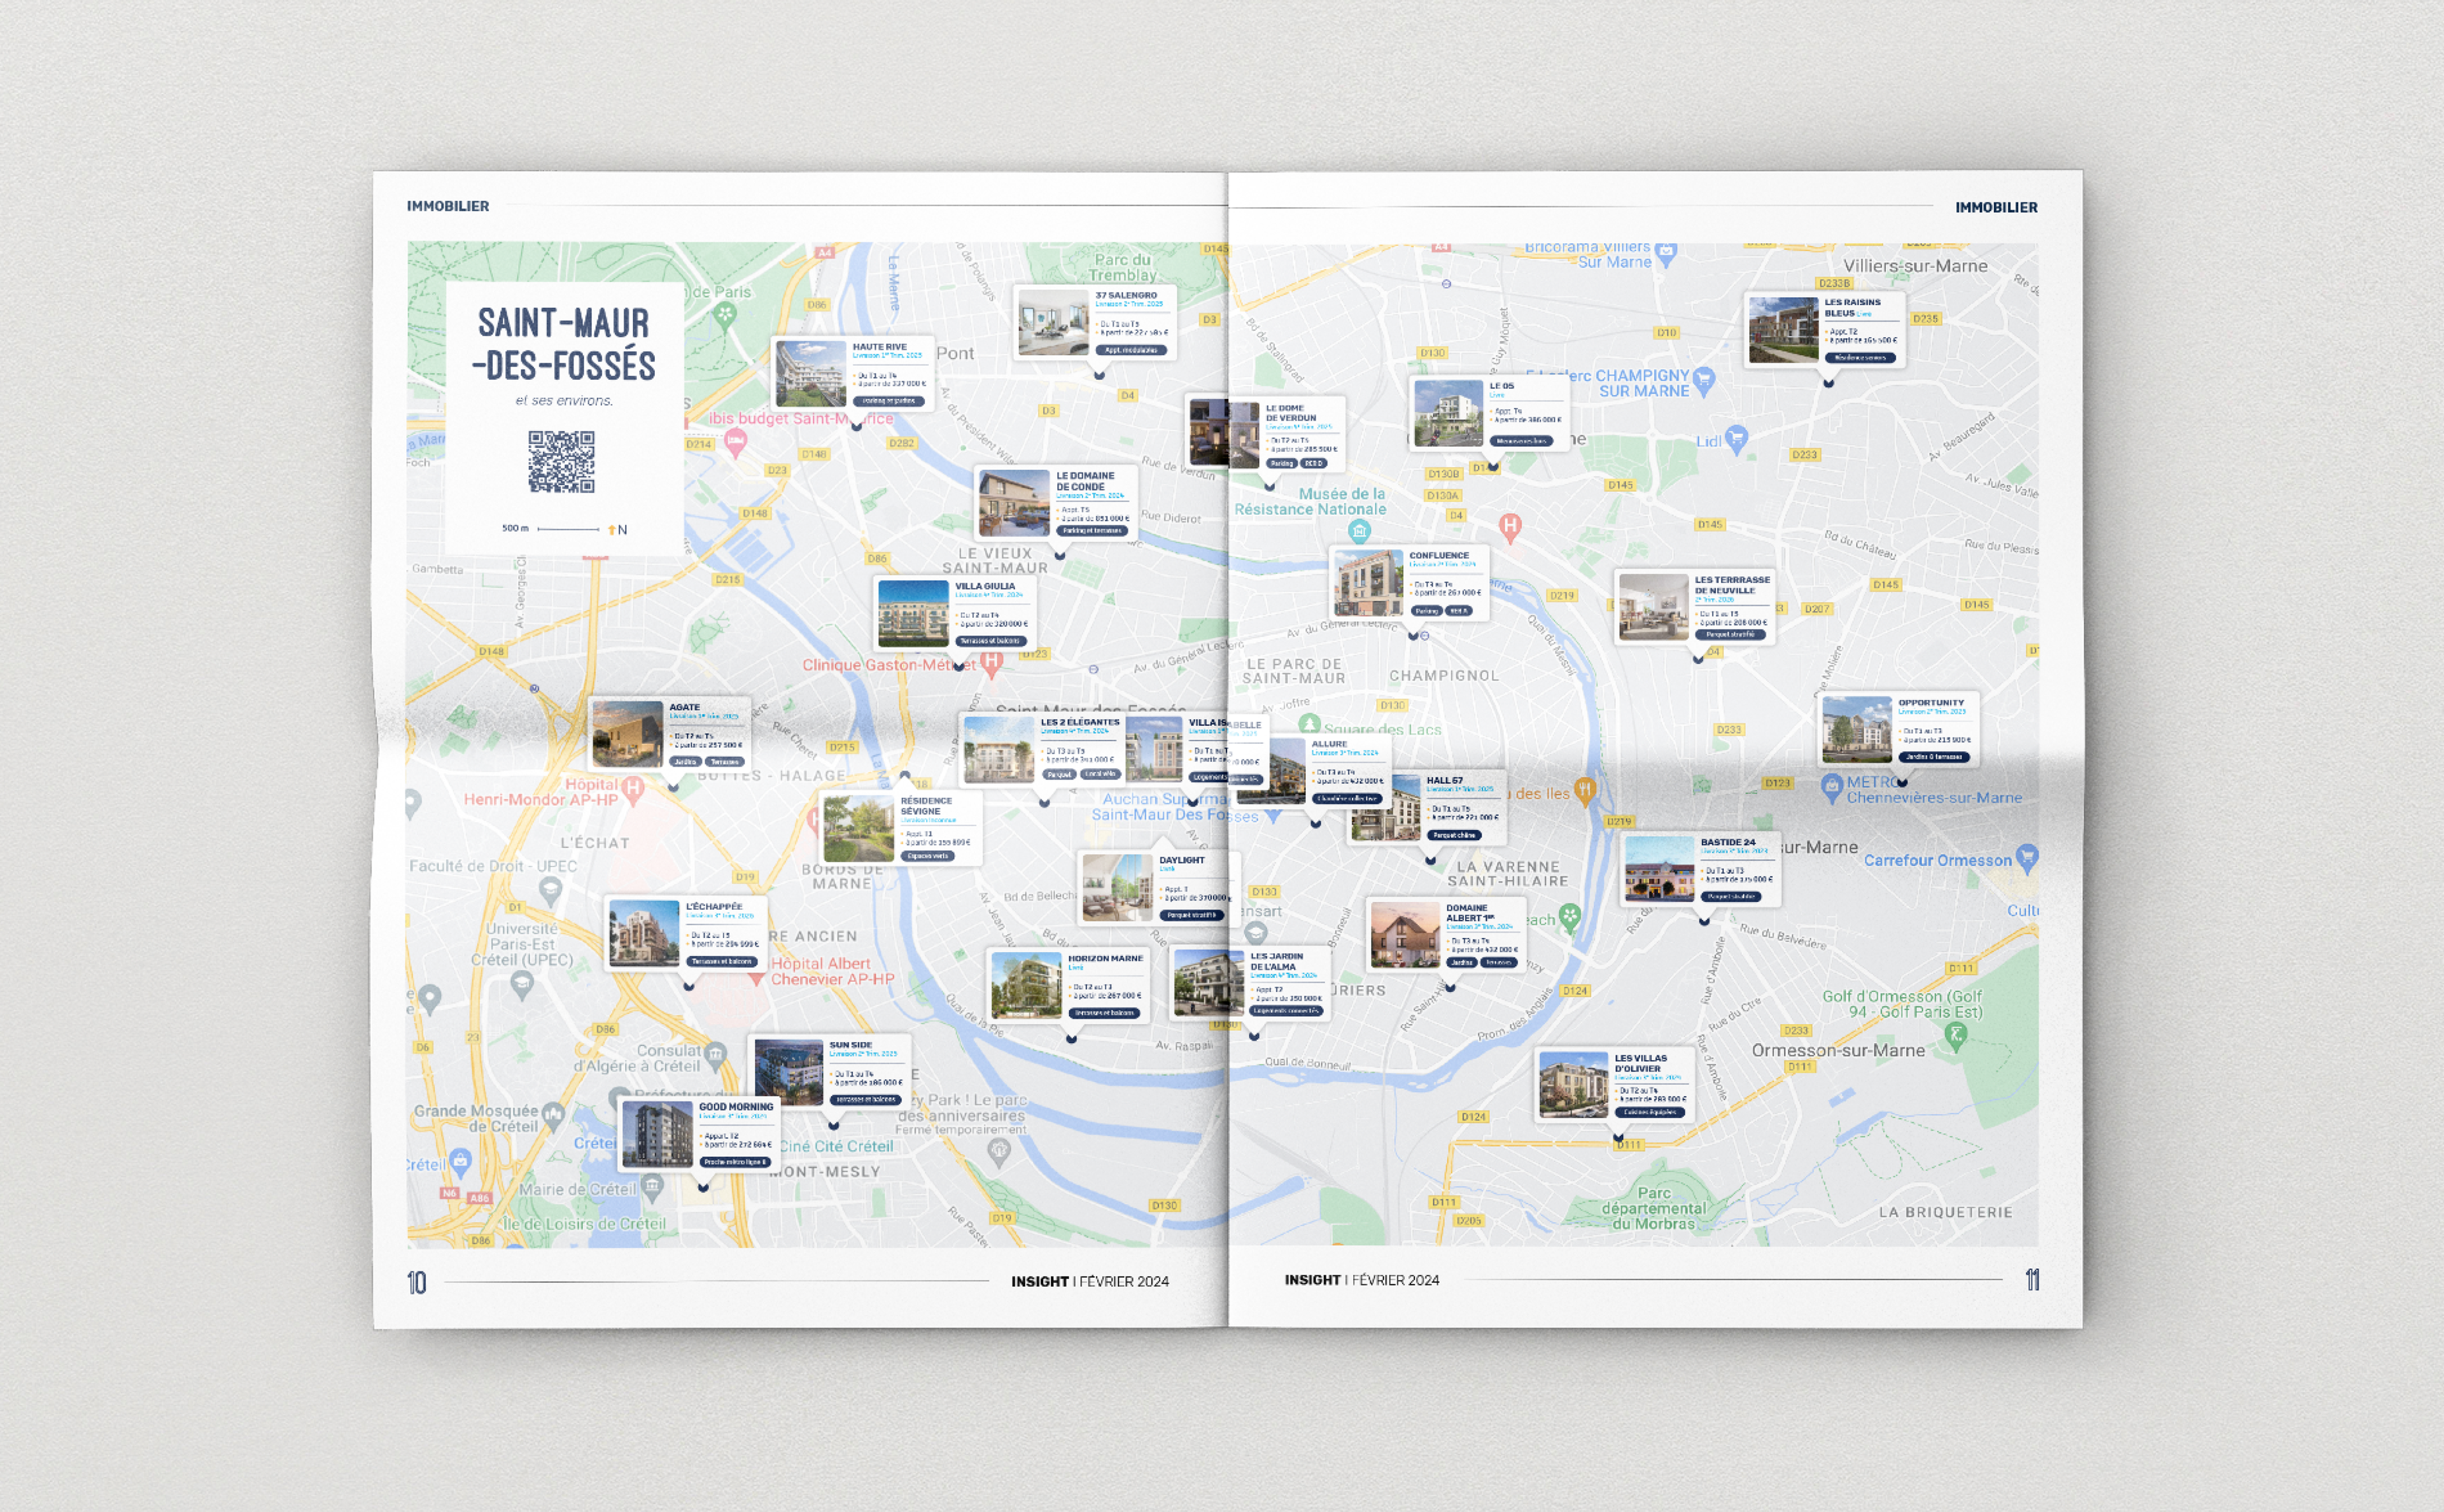Select the DAYLIGHT card title
This screenshot has width=2444, height=1512.
[x=1182, y=860]
